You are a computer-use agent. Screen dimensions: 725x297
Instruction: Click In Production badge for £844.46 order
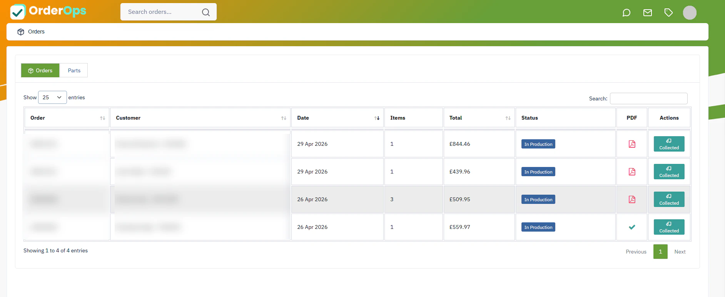point(538,144)
